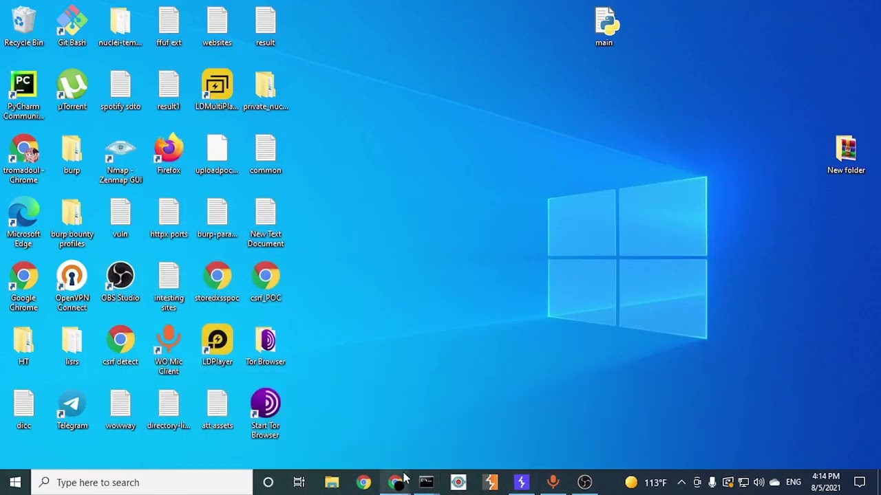This screenshot has height=495, width=881.
Task: Select the LDPlayer desktop icon
Action: point(217,346)
